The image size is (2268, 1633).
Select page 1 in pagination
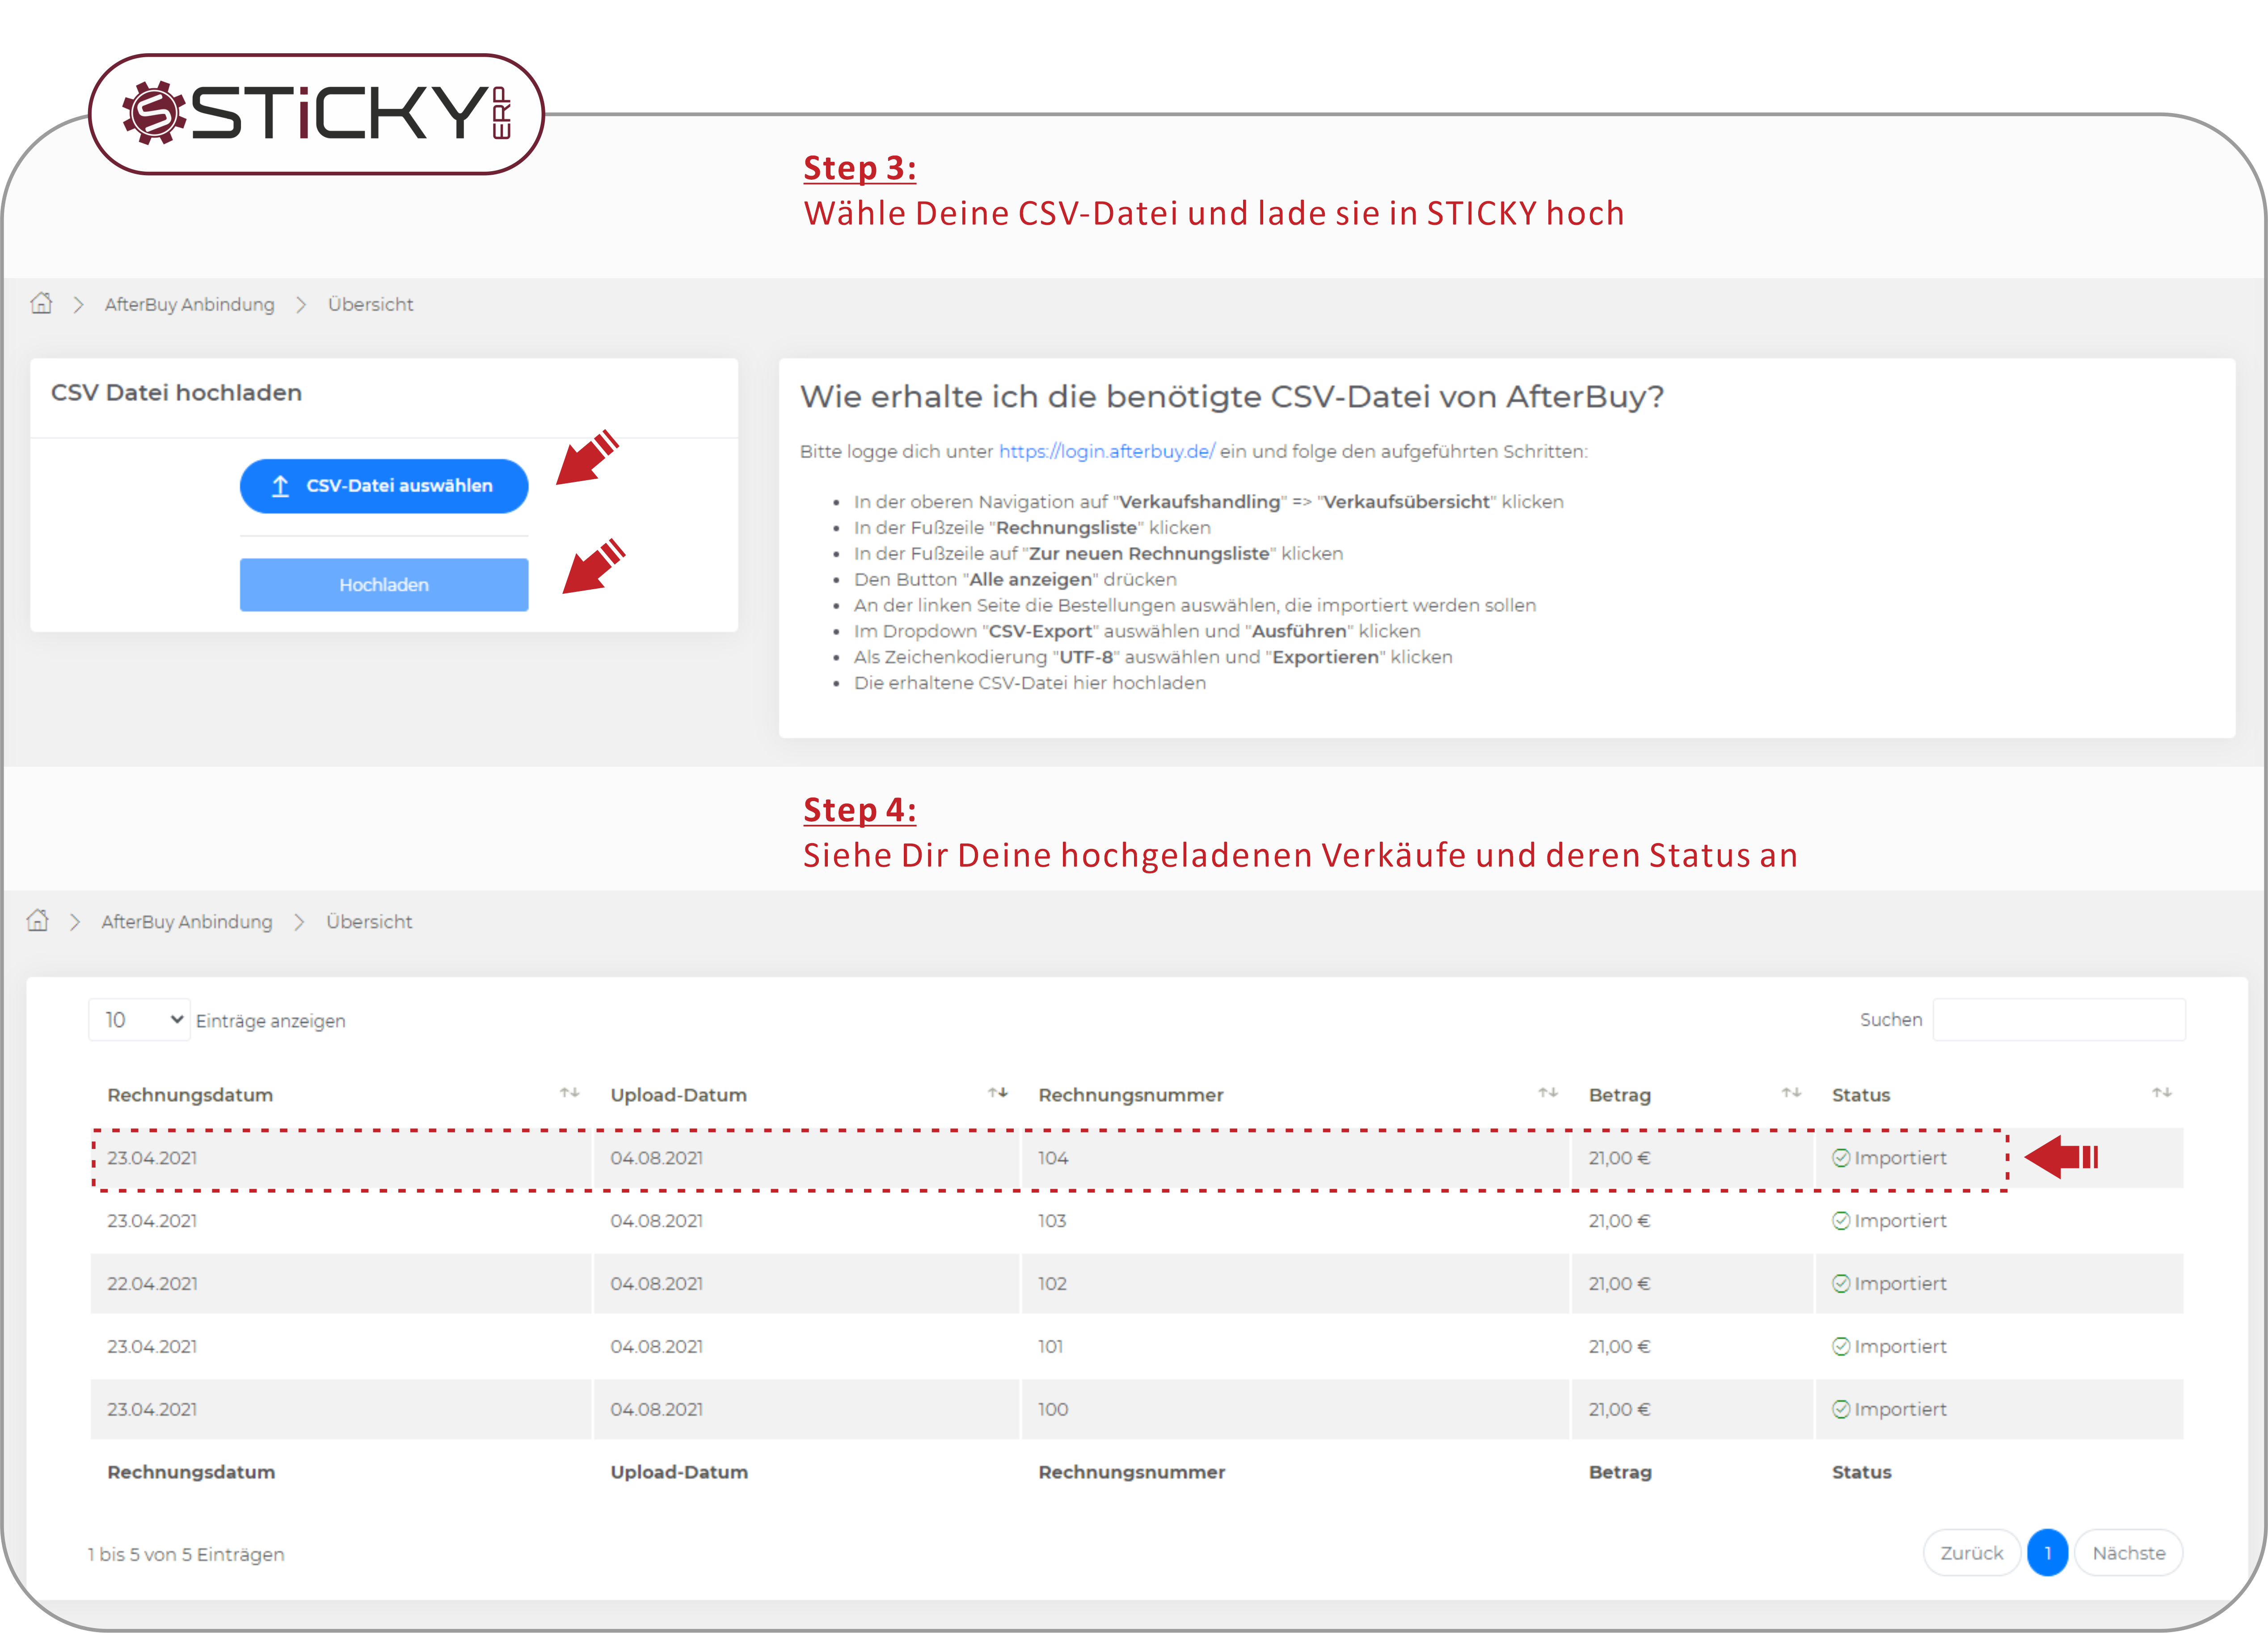coord(2048,1553)
